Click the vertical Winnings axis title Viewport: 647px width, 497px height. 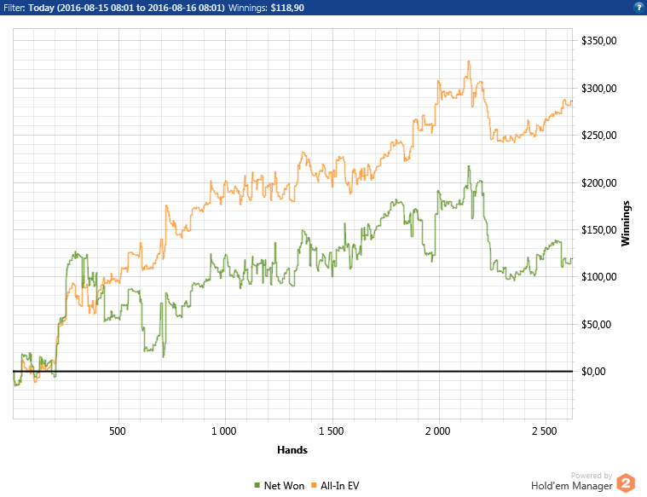click(x=626, y=223)
